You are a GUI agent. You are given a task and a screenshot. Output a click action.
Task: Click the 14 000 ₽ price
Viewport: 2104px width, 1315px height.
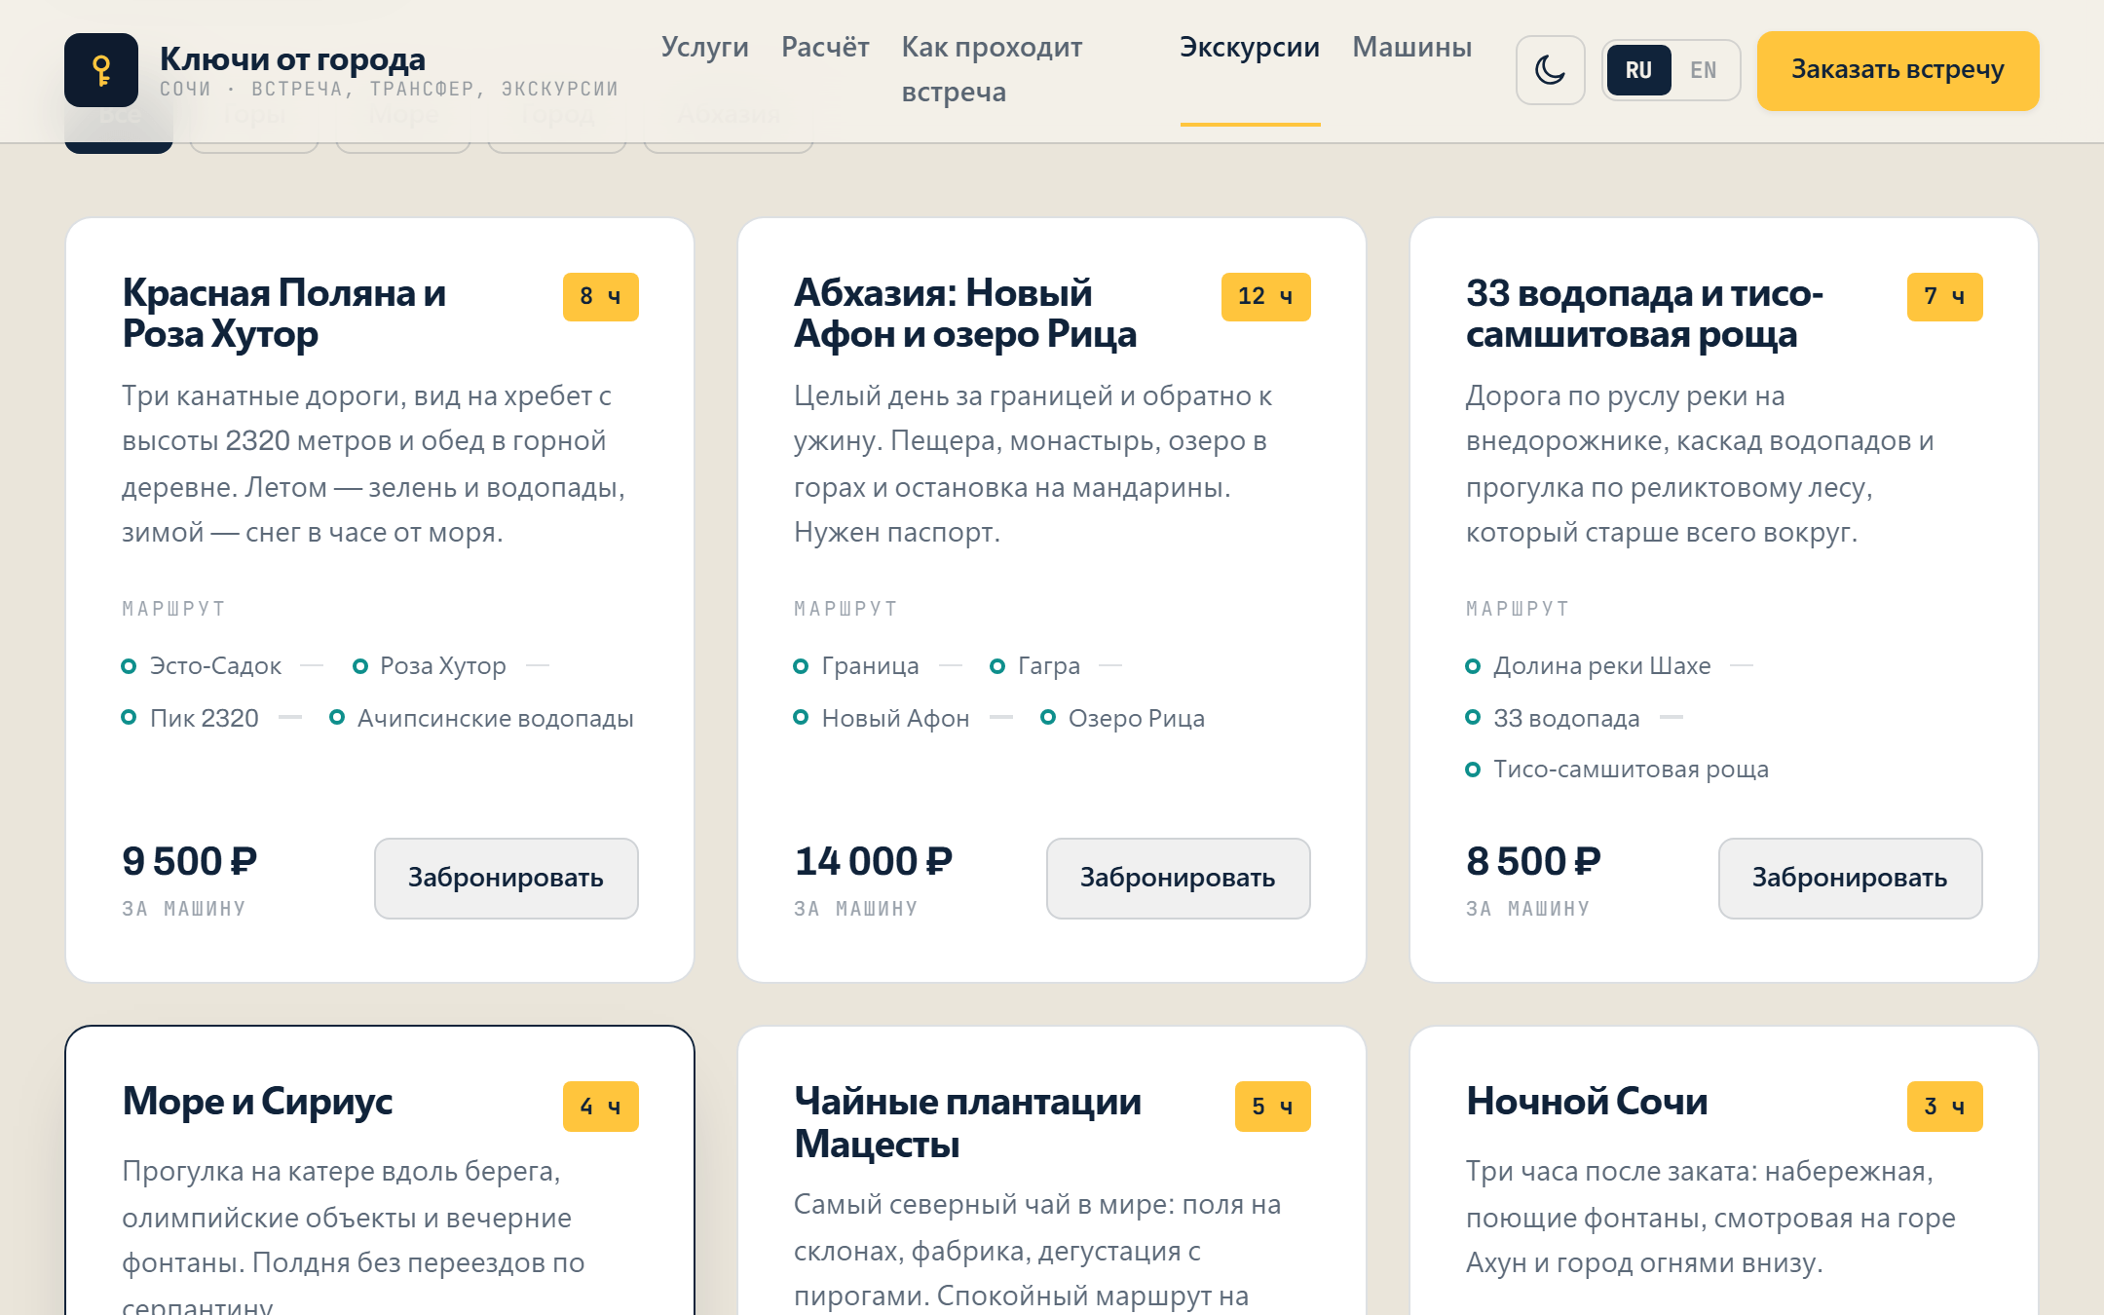pyautogui.click(x=874, y=862)
